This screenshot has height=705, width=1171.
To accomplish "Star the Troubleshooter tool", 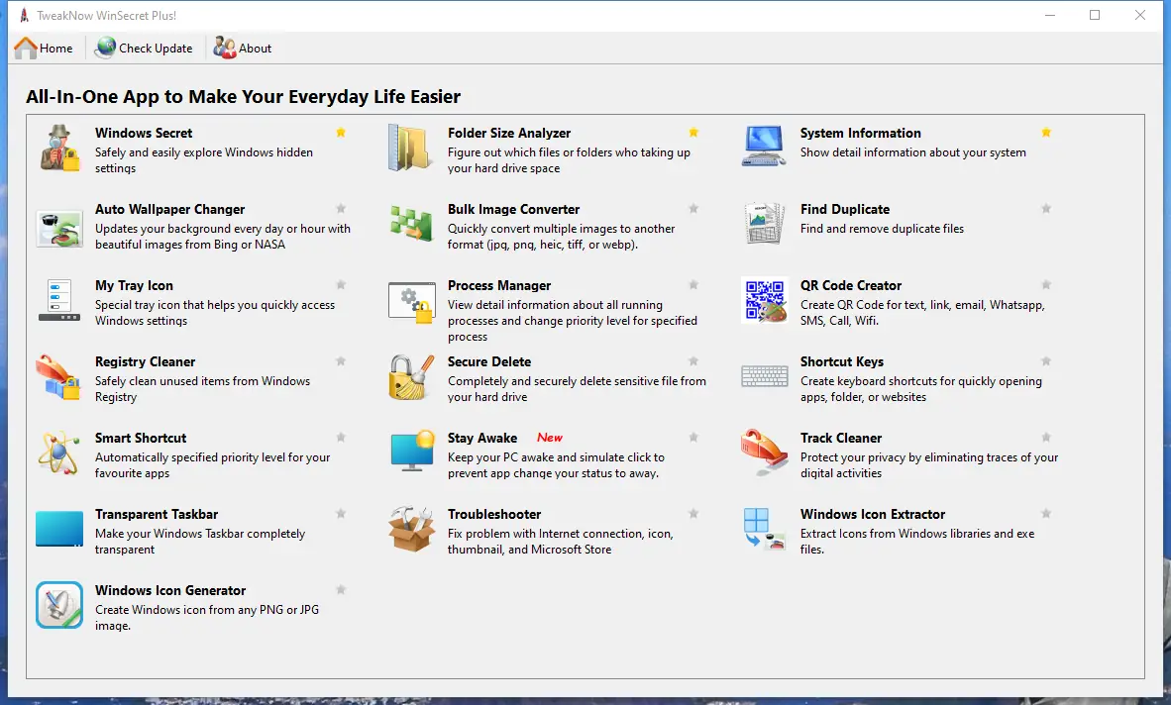I will [693, 514].
